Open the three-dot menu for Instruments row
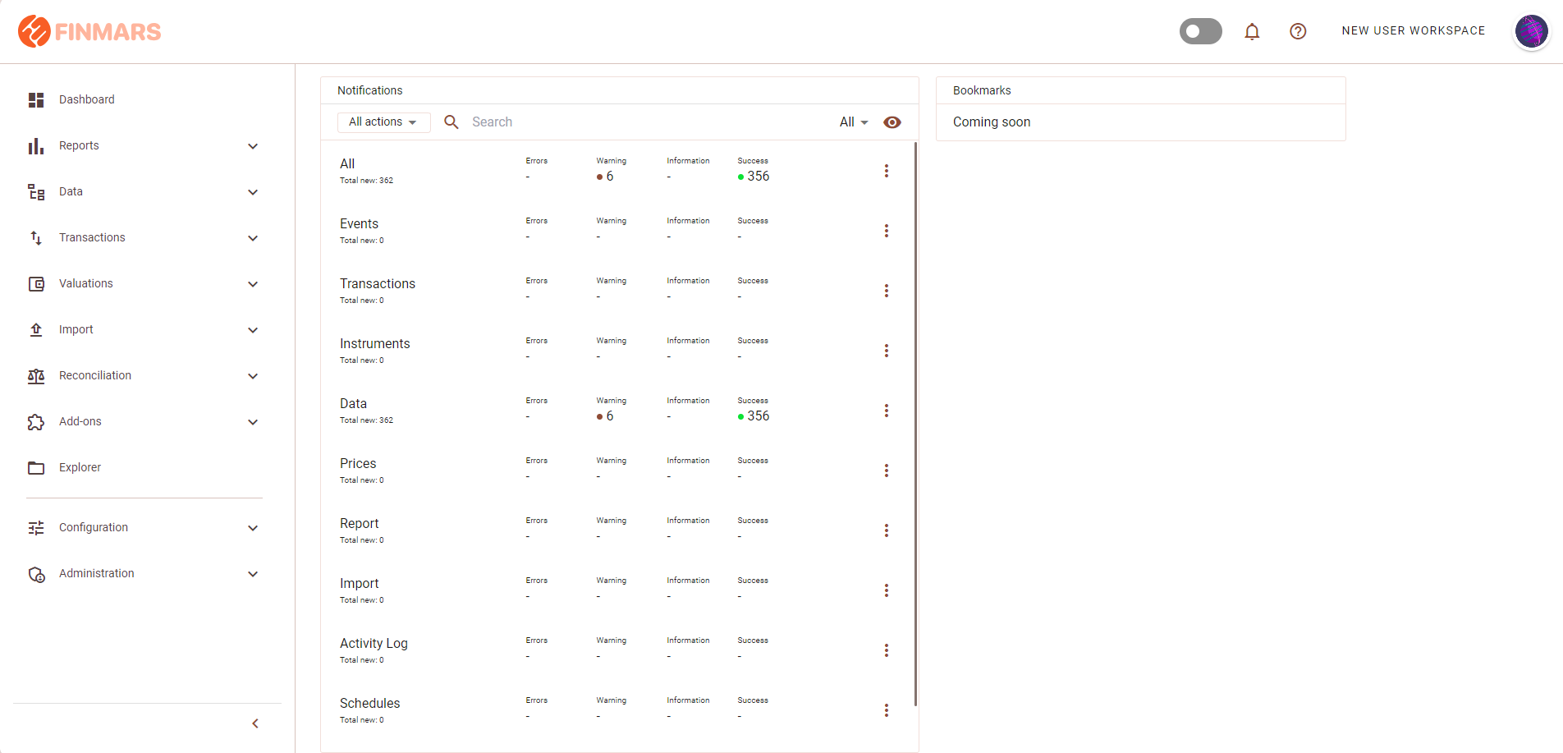Screen dimensions: 1563x753 [x=887, y=351]
